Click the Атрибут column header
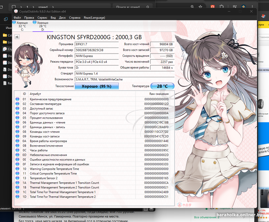The image size is (269, 222). pos(82,94)
